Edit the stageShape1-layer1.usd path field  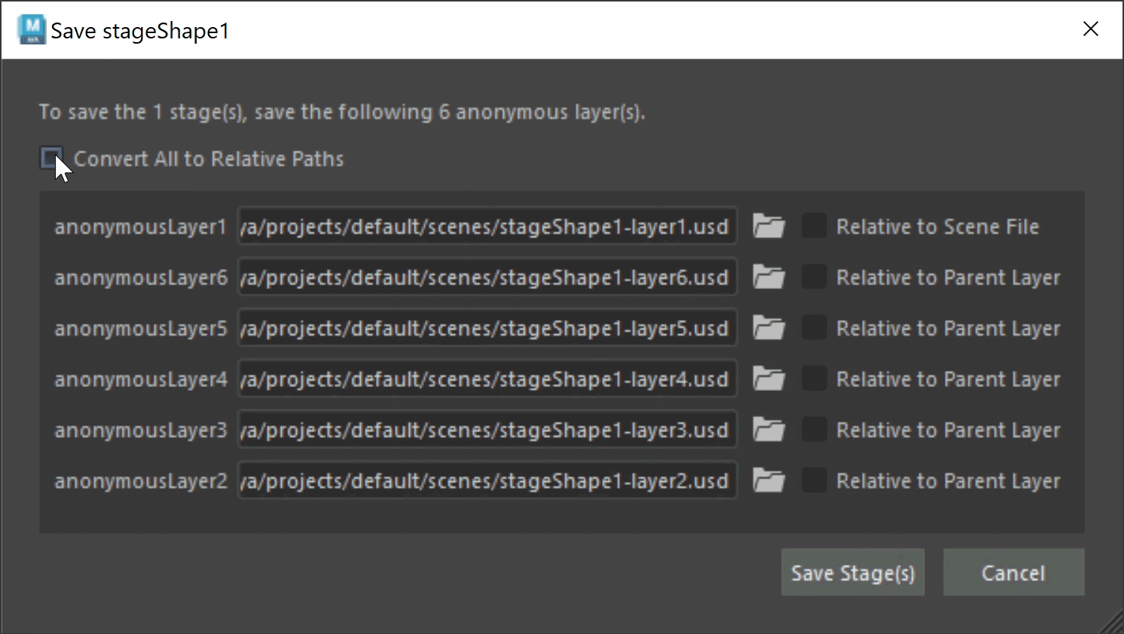487,227
